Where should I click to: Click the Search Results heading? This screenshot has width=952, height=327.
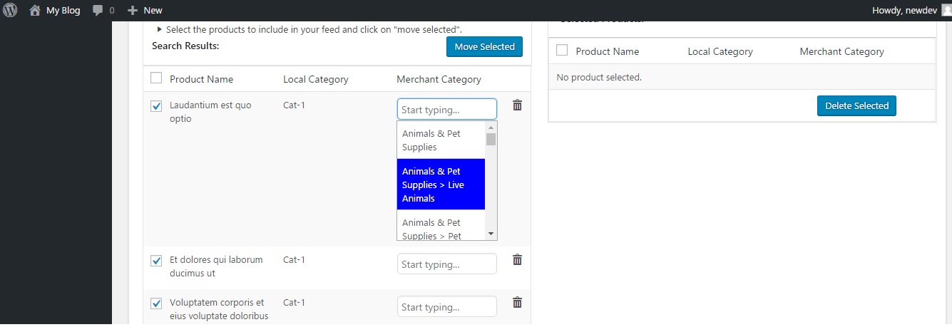185,46
